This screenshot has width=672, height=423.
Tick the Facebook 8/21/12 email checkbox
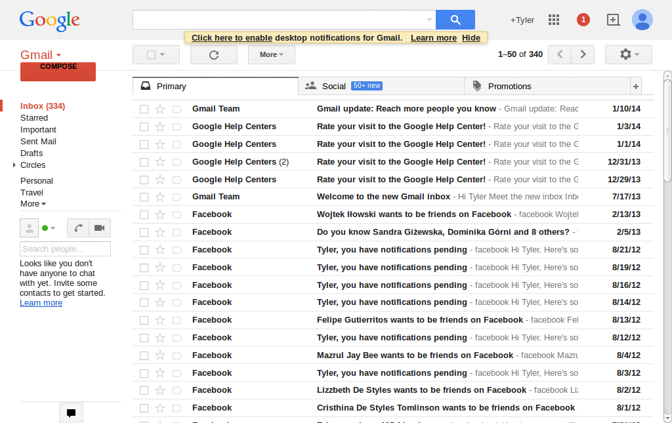tap(144, 250)
